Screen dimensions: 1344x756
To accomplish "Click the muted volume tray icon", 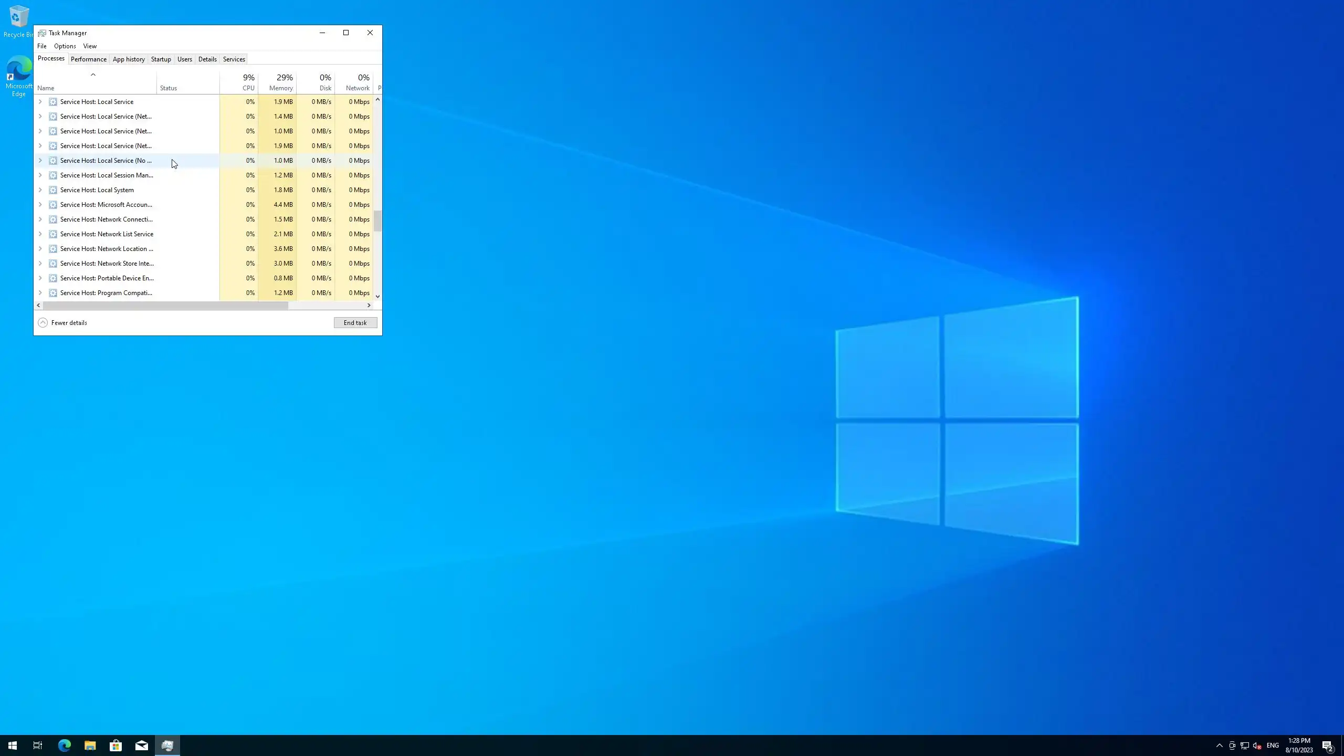I will click(1257, 745).
